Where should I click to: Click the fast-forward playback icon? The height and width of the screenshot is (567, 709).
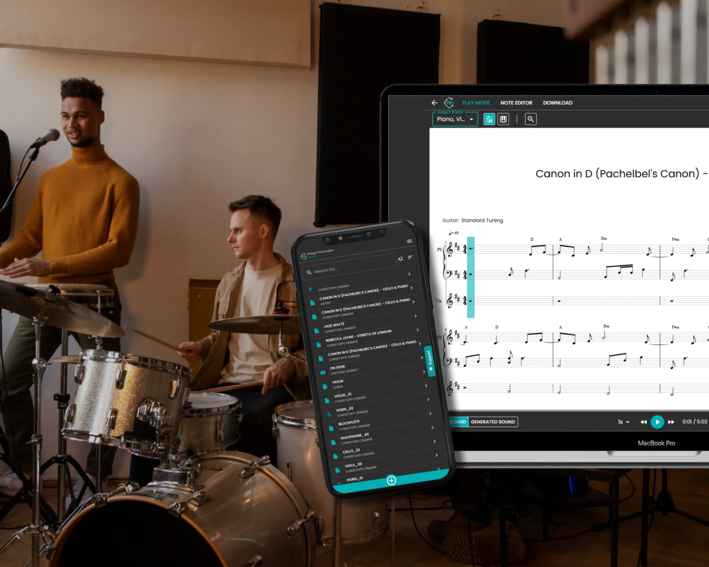coord(671,422)
